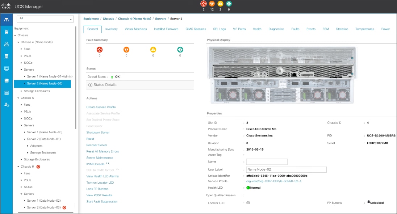397x214 pixels.
Task: Open the Storage icon in sidebar
Action: 7,81
